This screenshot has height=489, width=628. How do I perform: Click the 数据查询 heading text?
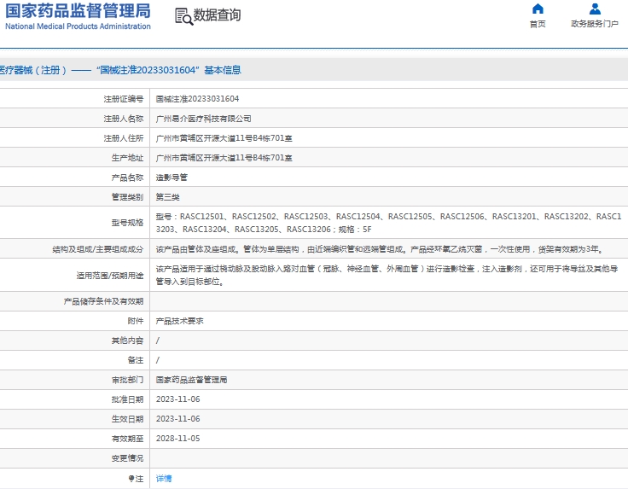217,15
